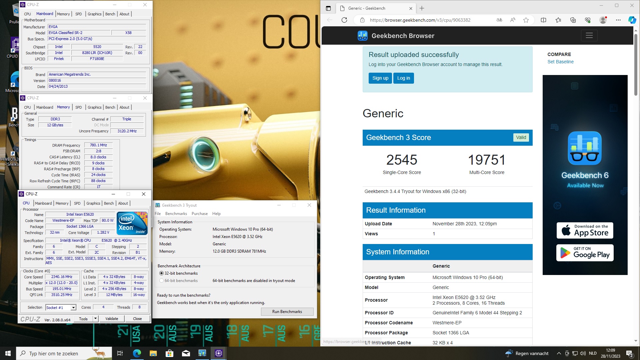Click the taskbar clock and date

point(610,353)
